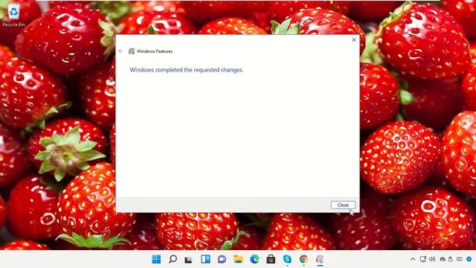
Task: Click the Close button in Windows Features
Action: pyautogui.click(x=343, y=205)
